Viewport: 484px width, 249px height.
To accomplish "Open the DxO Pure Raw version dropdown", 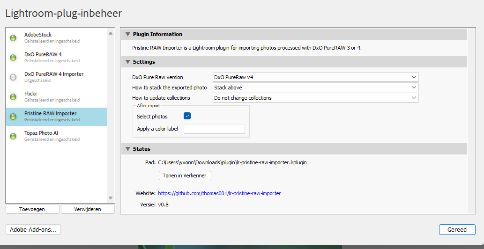I will pyautogui.click(x=315, y=77).
